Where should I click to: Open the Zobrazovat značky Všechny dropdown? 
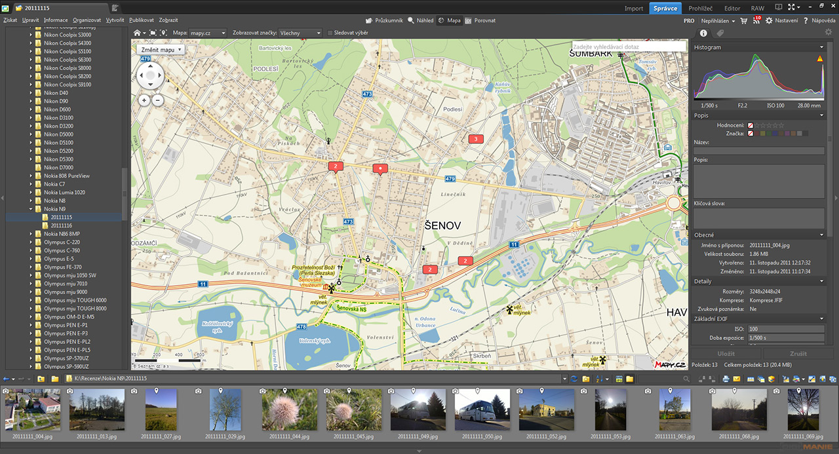coord(300,33)
